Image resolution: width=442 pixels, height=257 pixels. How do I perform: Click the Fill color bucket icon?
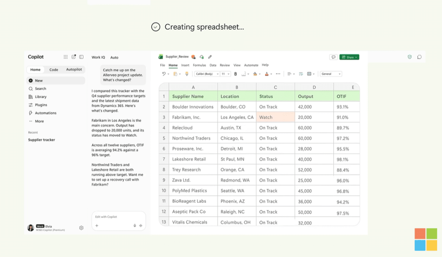255,74
